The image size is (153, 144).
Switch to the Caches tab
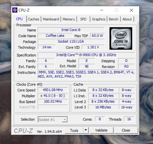coord(33,19)
